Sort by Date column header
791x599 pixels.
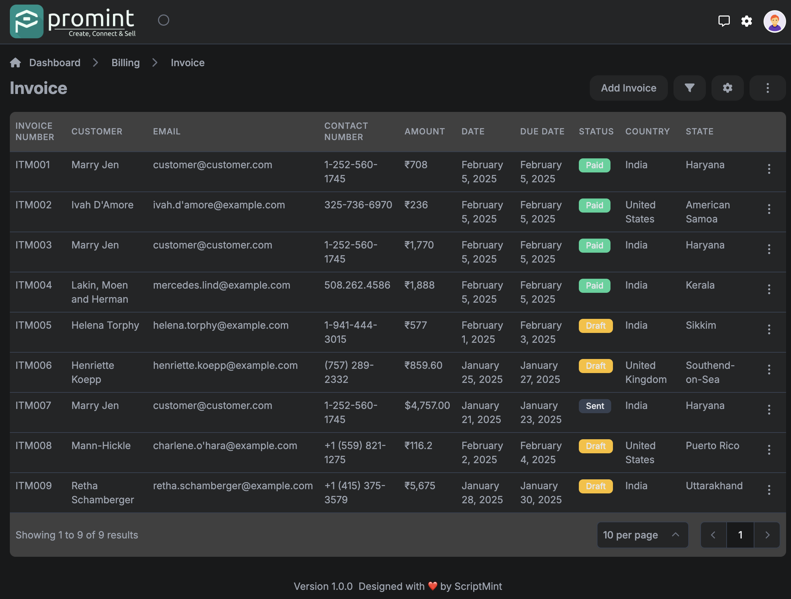coord(473,131)
